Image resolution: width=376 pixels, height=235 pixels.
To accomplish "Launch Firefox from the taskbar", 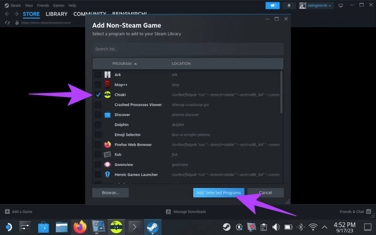I will (x=80, y=227).
